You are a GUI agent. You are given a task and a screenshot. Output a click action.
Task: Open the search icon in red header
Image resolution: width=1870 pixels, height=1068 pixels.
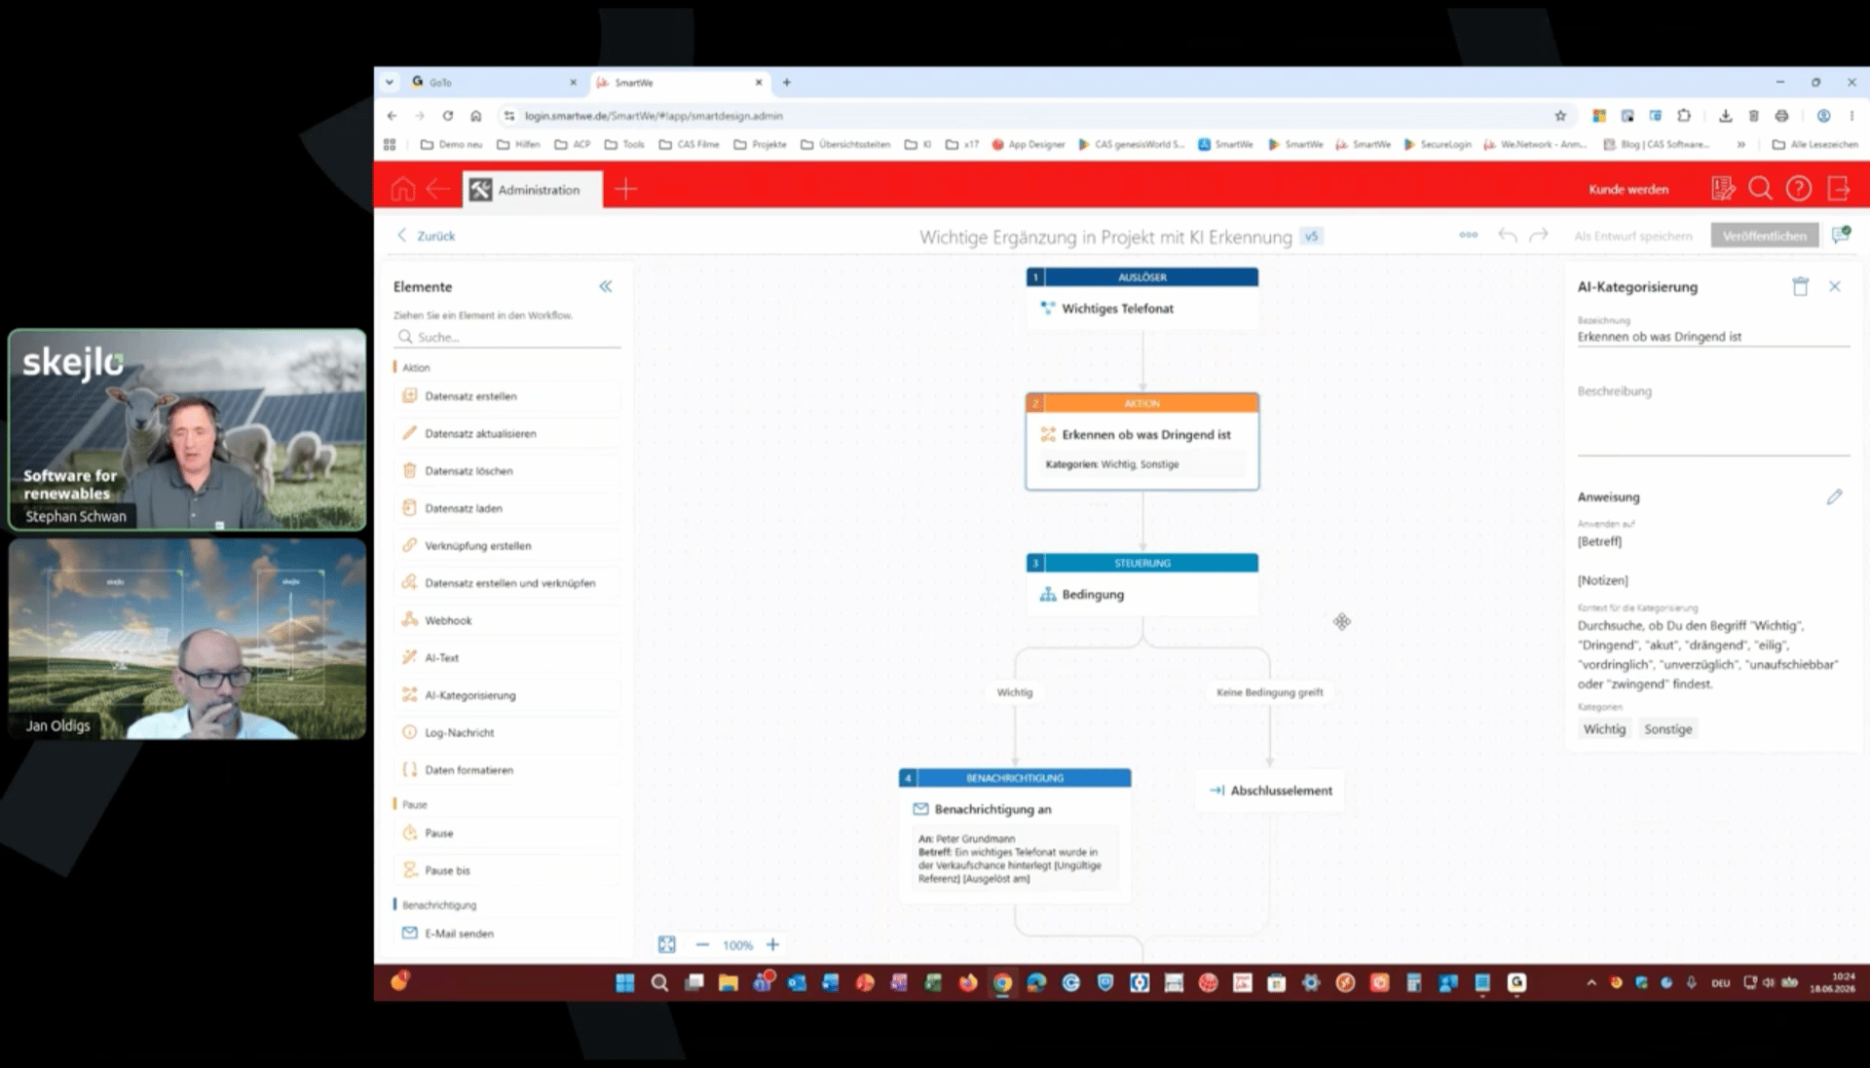pyautogui.click(x=1760, y=188)
